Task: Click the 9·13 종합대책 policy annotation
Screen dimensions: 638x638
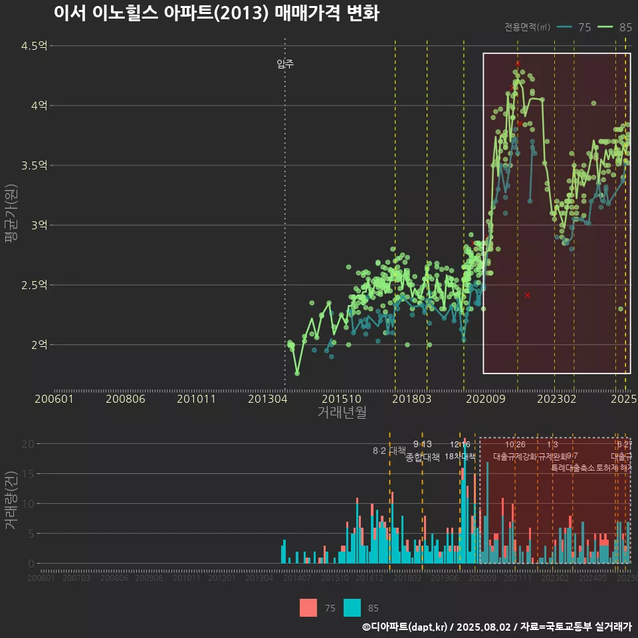Action: coord(423,451)
